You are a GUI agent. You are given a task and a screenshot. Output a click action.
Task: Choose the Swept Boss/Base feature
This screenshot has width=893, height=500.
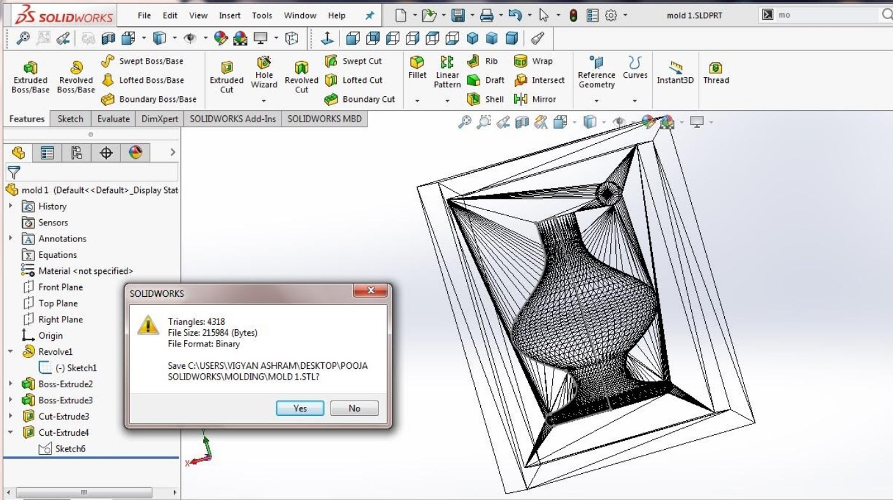pos(143,61)
